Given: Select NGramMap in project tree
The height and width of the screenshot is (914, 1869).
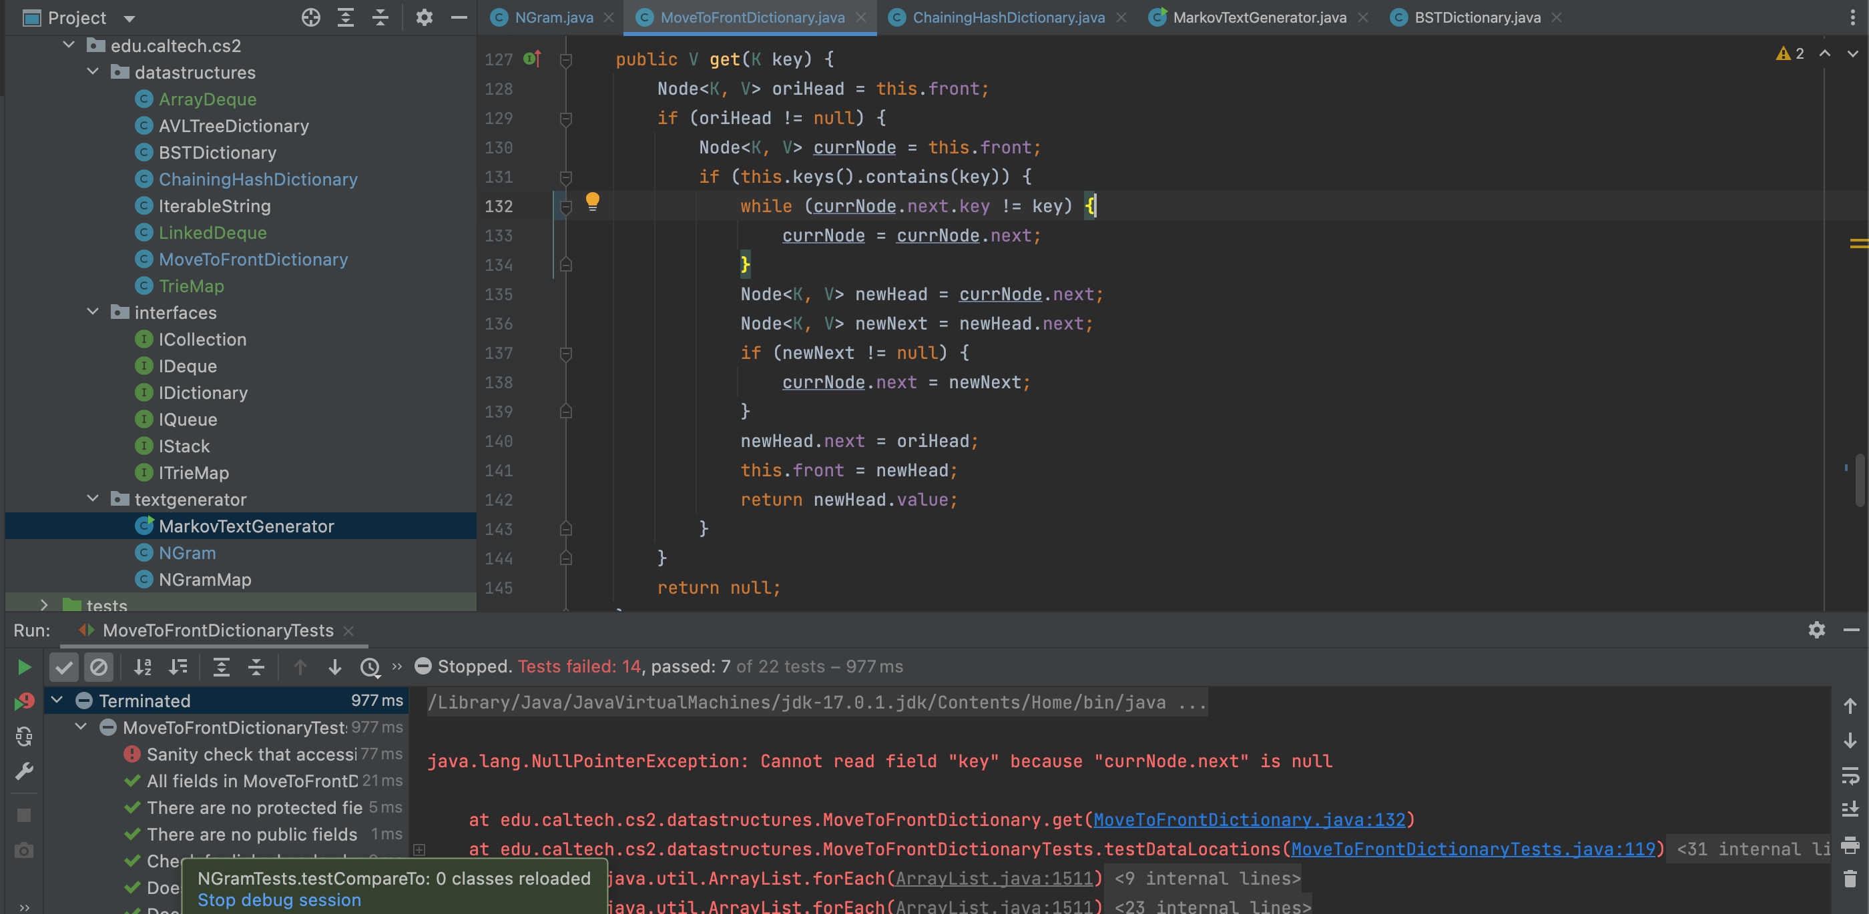Looking at the screenshot, I should (x=205, y=579).
